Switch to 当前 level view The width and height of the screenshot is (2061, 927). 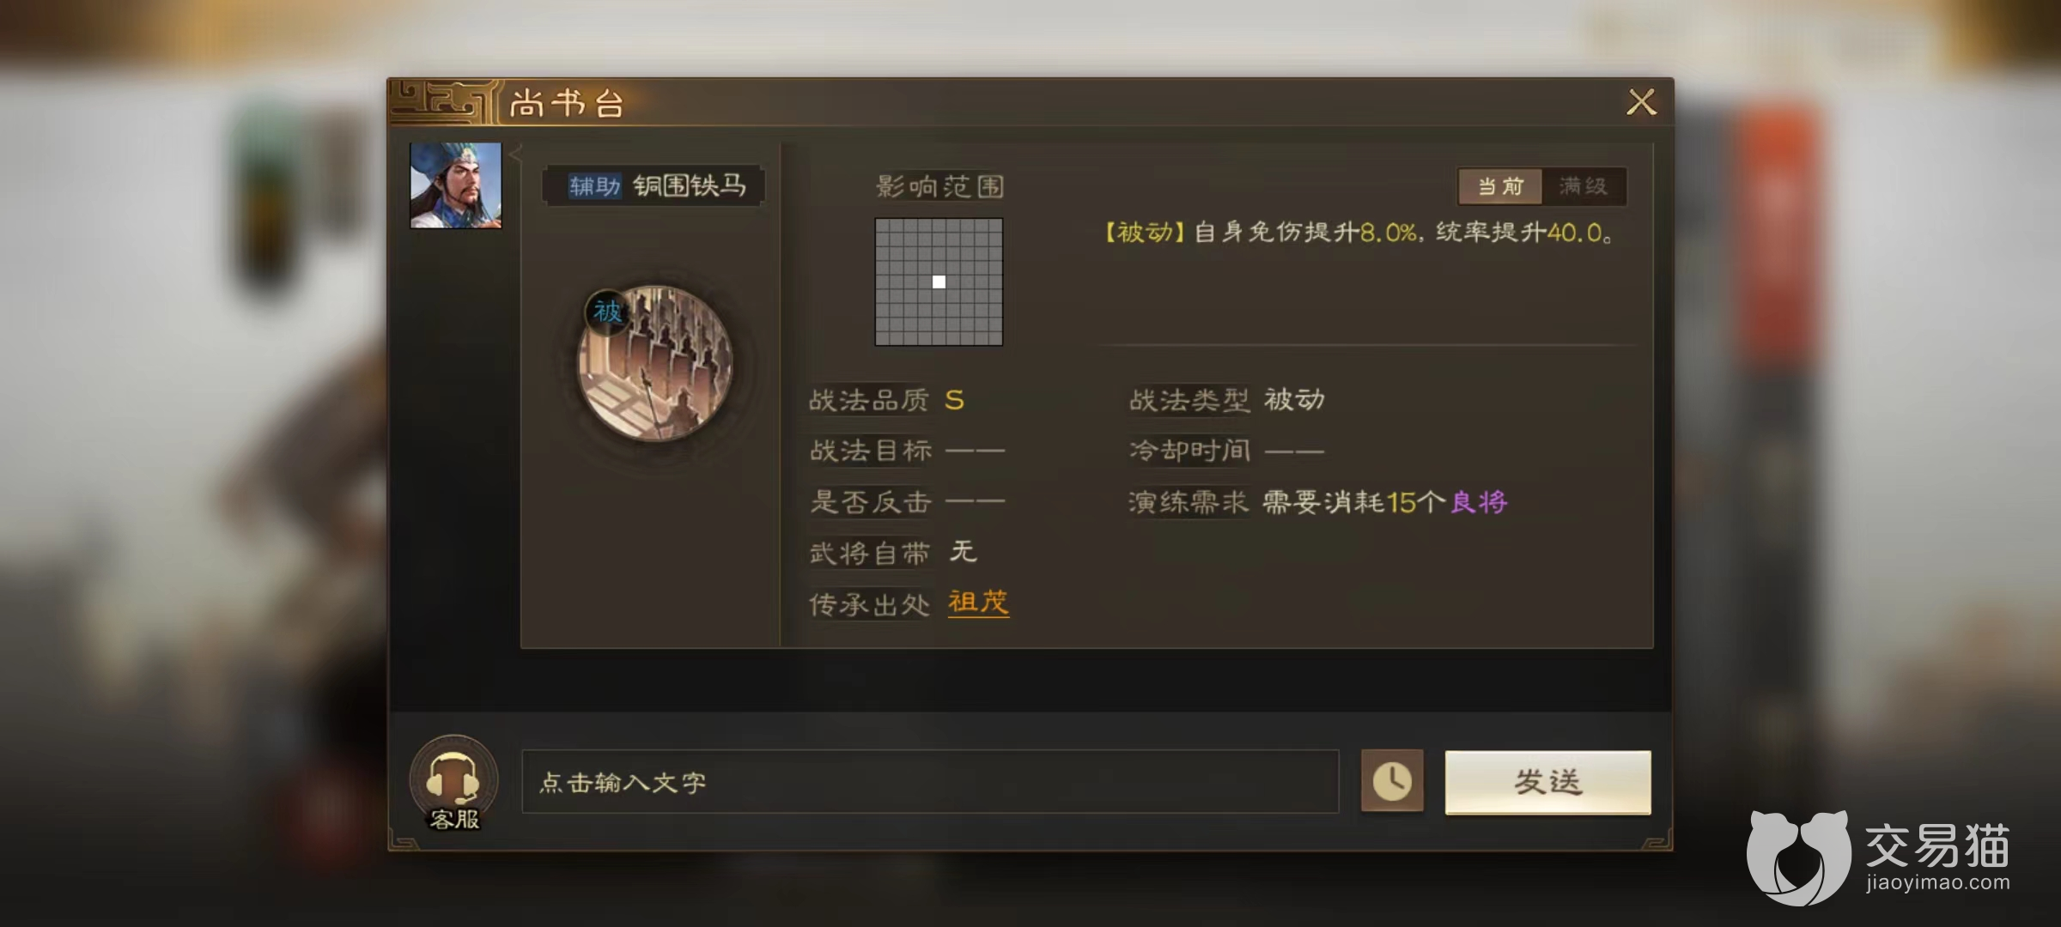click(x=1500, y=186)
